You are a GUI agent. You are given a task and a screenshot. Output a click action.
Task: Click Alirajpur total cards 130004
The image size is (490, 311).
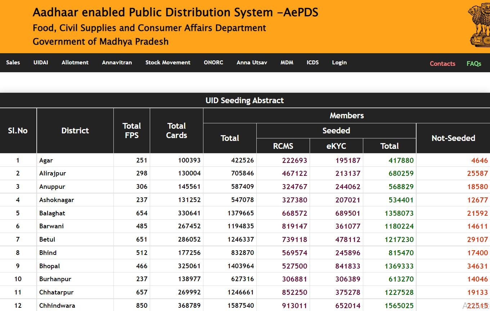tap(189, 173)
